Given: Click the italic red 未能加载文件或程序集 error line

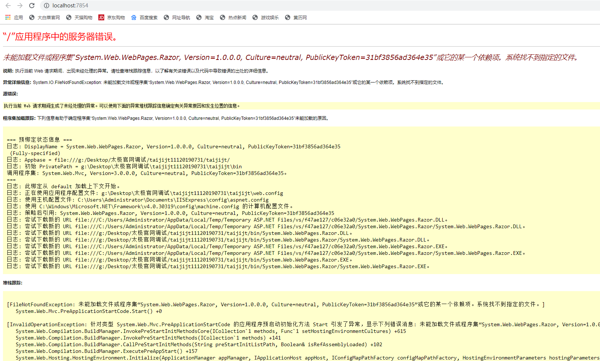Looking at the screenshot, I should pyautogui.click(x=291, y=57).
